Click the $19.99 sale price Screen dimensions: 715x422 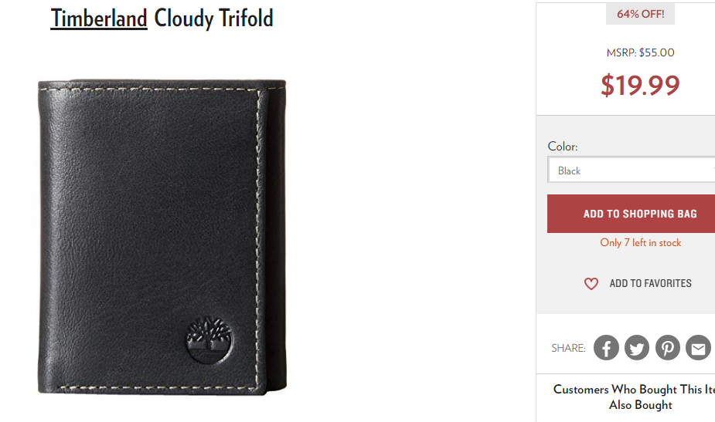(640, 85)
